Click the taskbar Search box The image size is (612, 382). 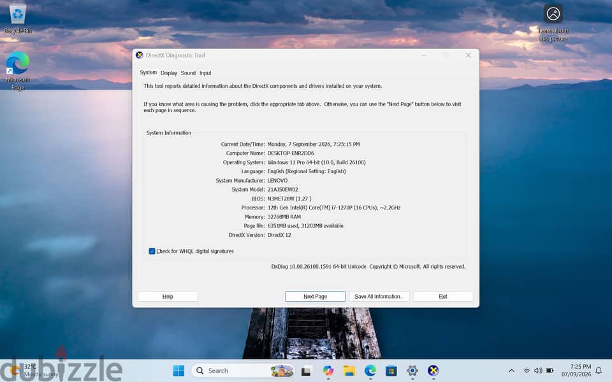point(243,371)
